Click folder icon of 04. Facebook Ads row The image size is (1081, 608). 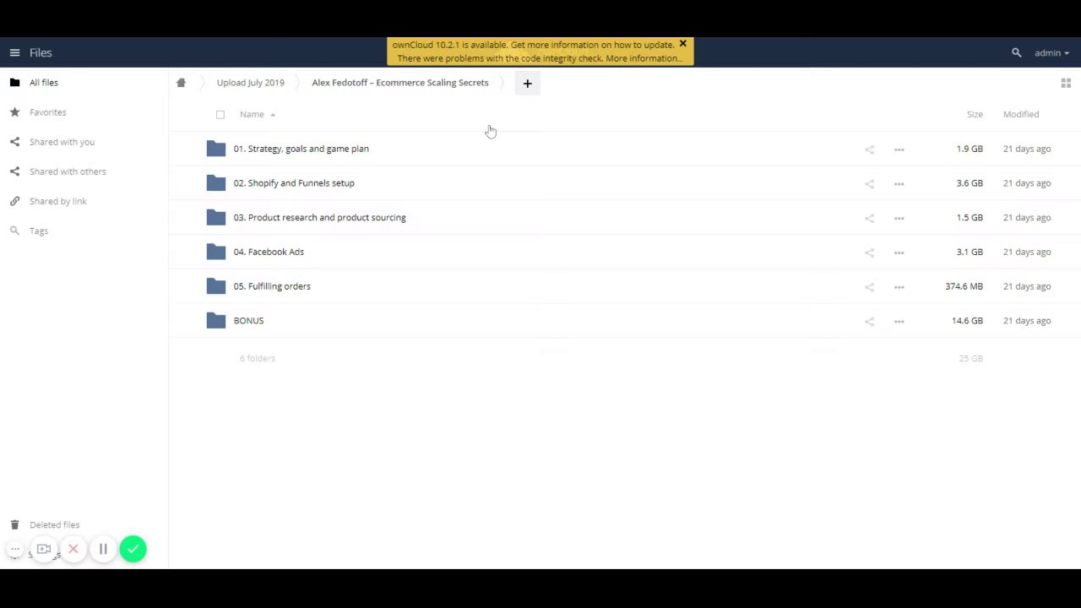click(x=215, y=252)
